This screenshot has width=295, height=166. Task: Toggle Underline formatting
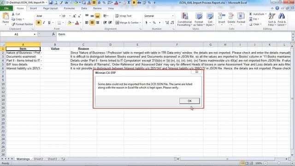49,23
